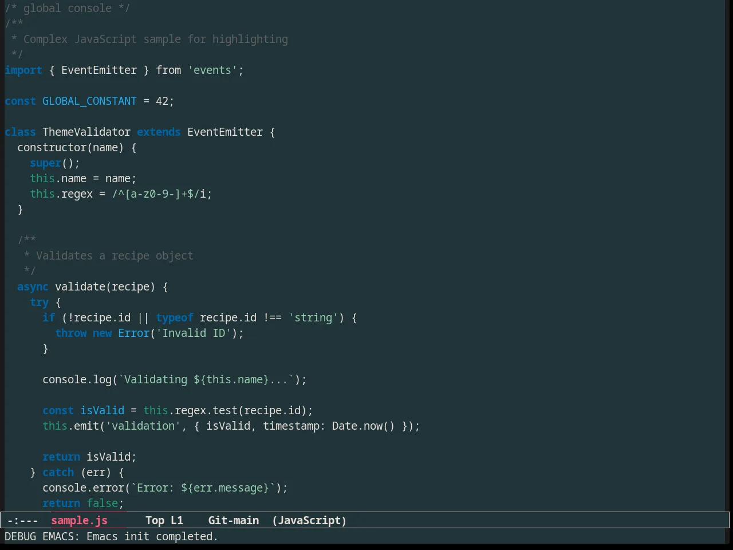Screen dimensions: 733x550
Task: Click on 'this.emit' call
Action: 70,426
